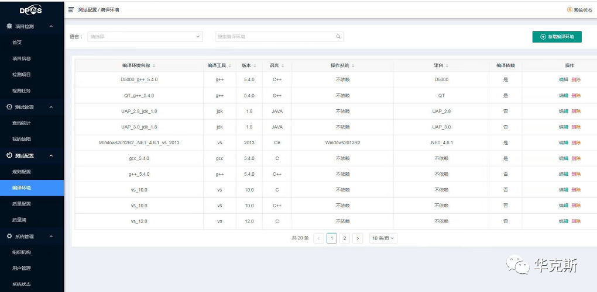
Task: Click the hamburger menu collapse icon
Action: click(x=71, y=10)
